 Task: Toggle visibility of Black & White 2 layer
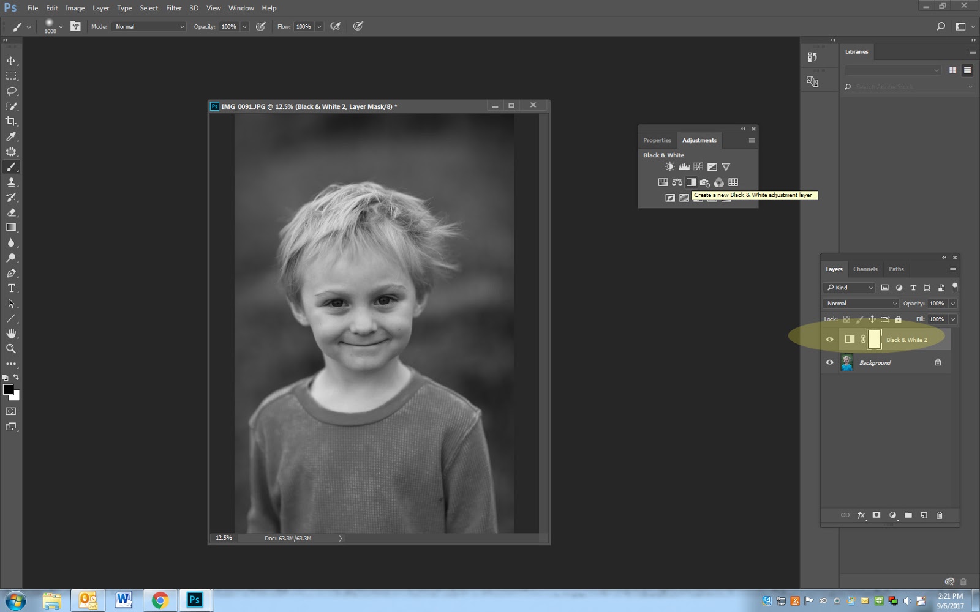[x=830, y=339]
